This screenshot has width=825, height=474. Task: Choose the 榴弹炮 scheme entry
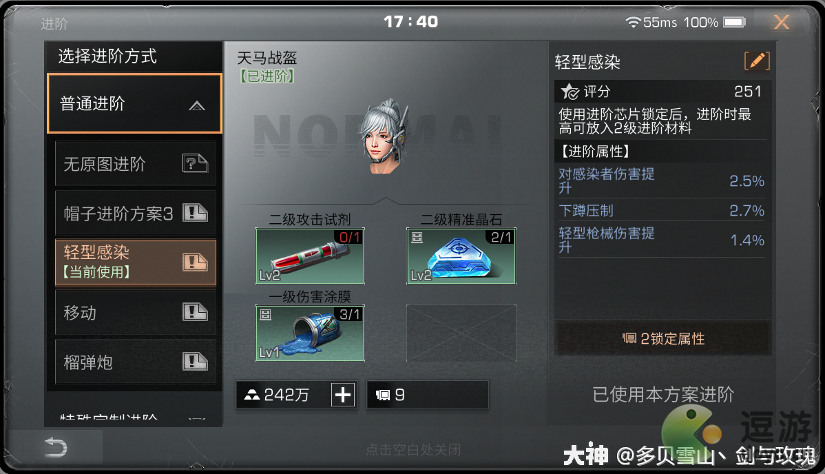pyautogui.click(x=136, y=362)
